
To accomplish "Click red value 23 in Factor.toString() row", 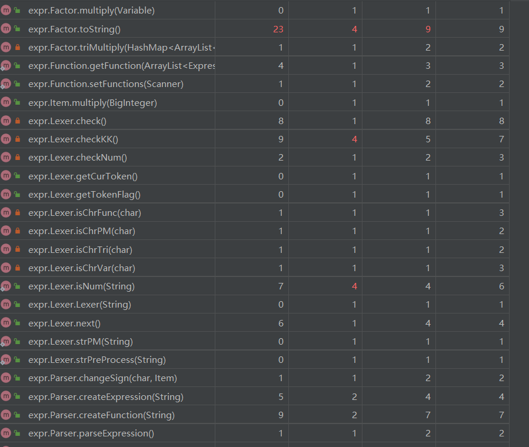I will click(x=278, y=29).
